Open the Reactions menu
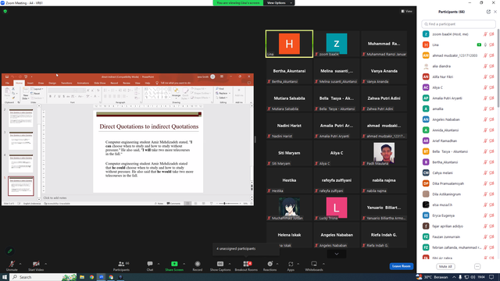Image resolution: width=500 pixels, height=281 pixels. click(x=270, y=265)
